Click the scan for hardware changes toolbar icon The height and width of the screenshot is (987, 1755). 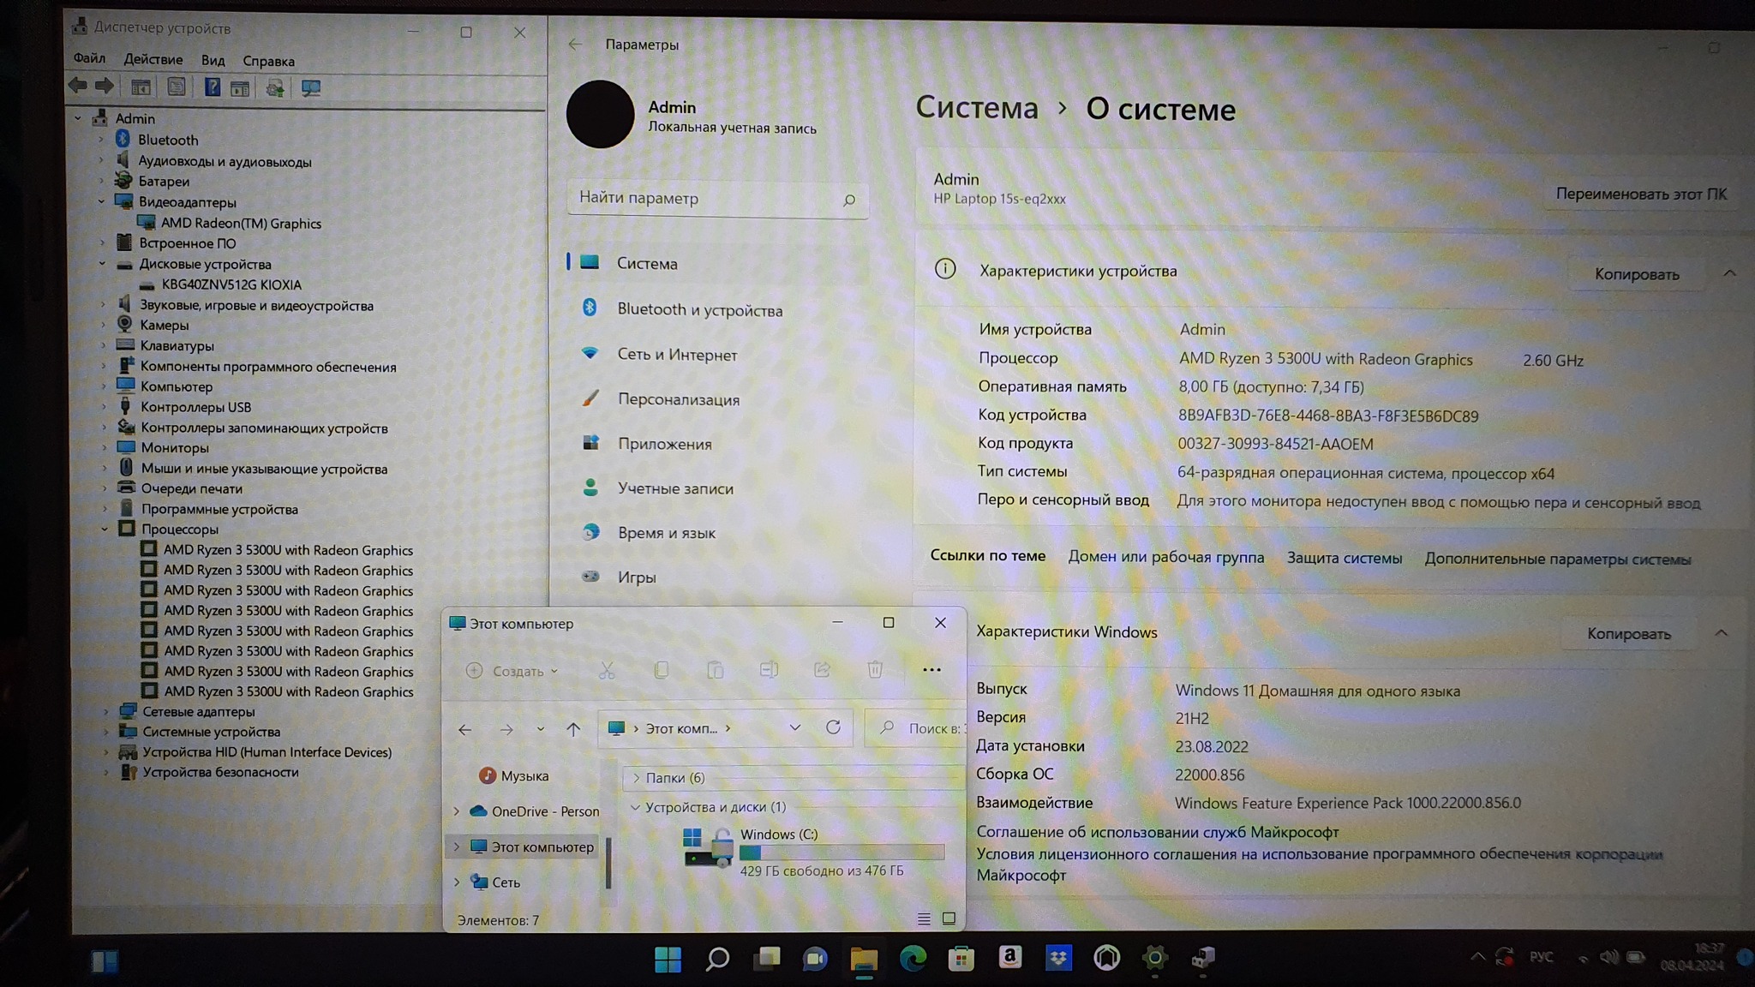(x=311, y=87)
